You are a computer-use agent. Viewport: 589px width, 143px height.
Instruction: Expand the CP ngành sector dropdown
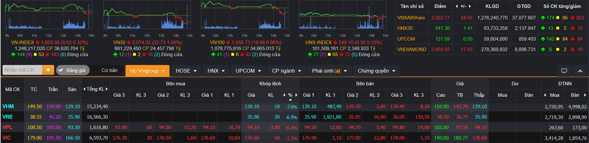pyautogui.click(x=286, y=71)
